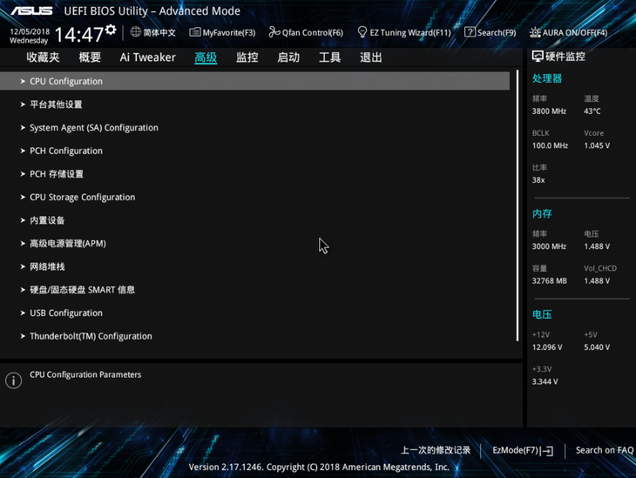
Task: Open the 工具 tab
Action: tap(330, 57)
